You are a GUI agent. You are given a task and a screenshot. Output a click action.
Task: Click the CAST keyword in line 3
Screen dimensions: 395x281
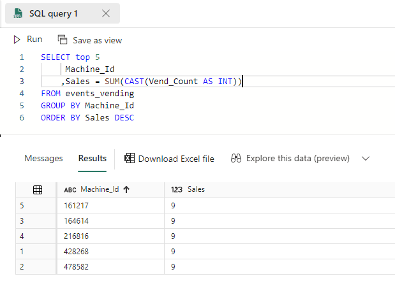pyautogui.click(x=134, y=82)
